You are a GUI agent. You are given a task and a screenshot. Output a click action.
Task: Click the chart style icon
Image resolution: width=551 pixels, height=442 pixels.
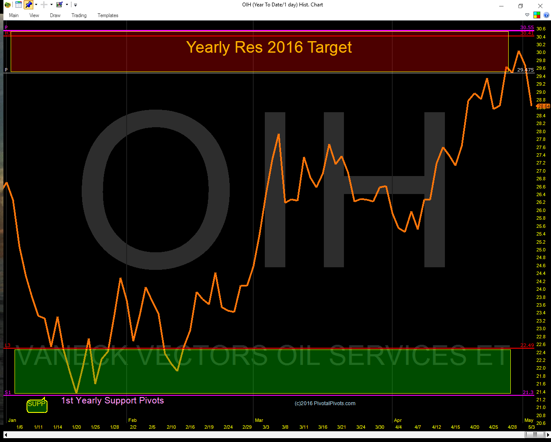(59, 5)
